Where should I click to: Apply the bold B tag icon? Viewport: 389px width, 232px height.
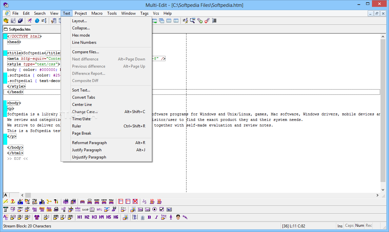[x=149, y=217]
